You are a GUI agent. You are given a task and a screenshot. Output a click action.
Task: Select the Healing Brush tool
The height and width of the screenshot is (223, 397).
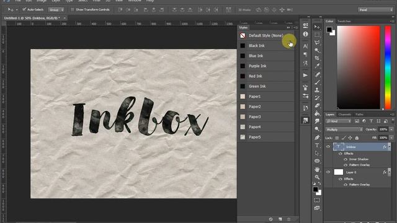[317, 74]
